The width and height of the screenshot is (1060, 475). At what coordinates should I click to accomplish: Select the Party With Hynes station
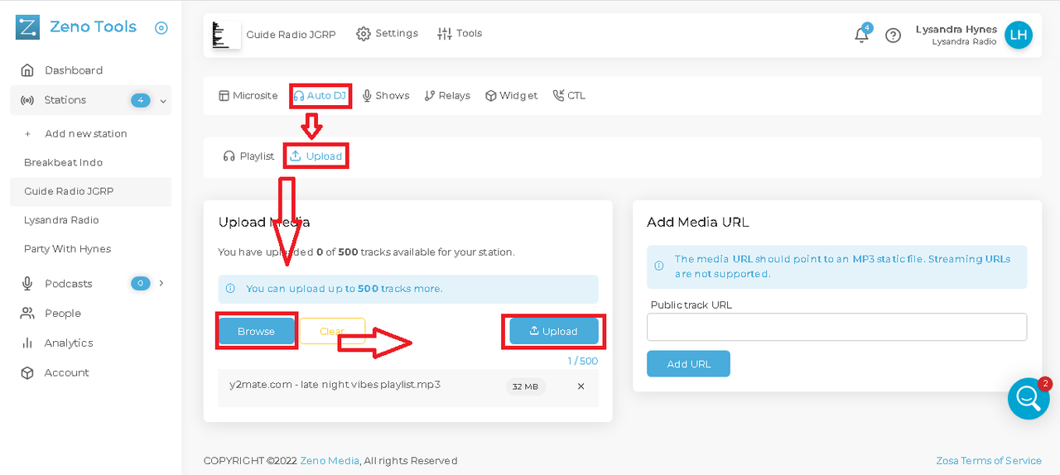click(x=67, y=249)
